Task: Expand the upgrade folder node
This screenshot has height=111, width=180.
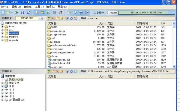Action: point(2,40)
